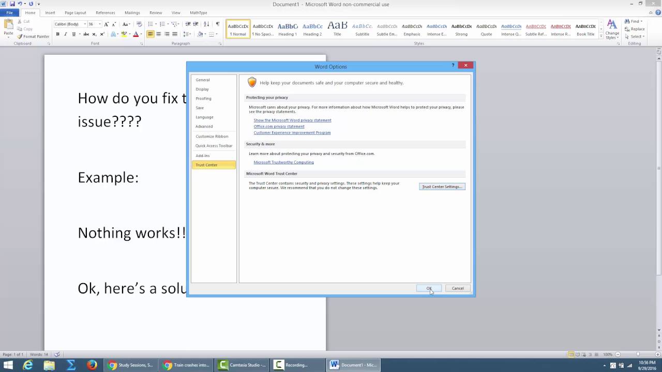Apply the Title style from gallery
This screenshot has height=372, width=662.
click(337, 29)
